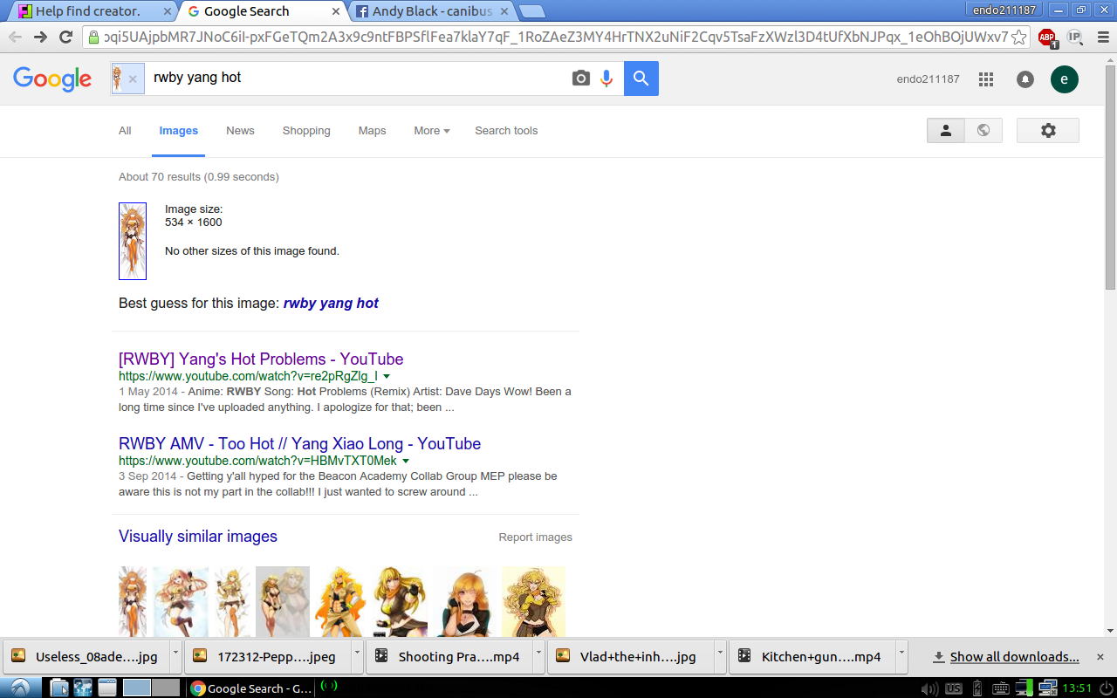Bookmark this page with star icon

[x=1018, y=37]
